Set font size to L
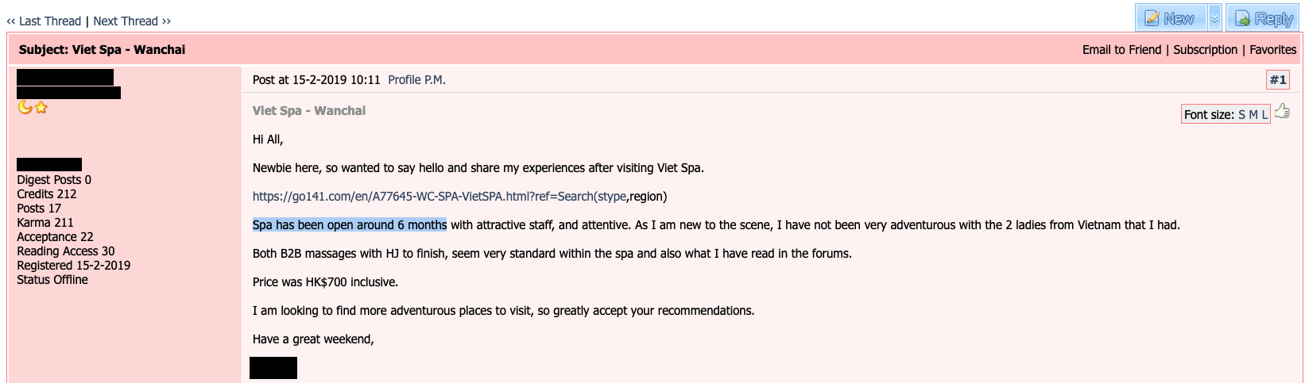1305x383 pixels. [x=1264, y=115]
